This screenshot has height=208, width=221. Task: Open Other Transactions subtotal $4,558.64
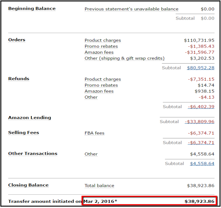pyautogui.click(x=202, y=164)
